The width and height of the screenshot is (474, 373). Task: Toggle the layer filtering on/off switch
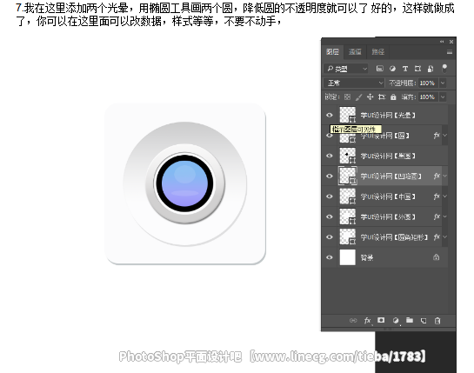(444, 69)
